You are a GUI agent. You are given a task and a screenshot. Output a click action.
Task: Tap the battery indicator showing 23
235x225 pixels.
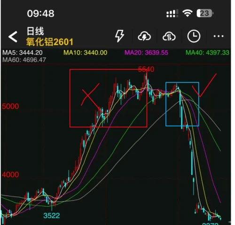pos(205,13)
